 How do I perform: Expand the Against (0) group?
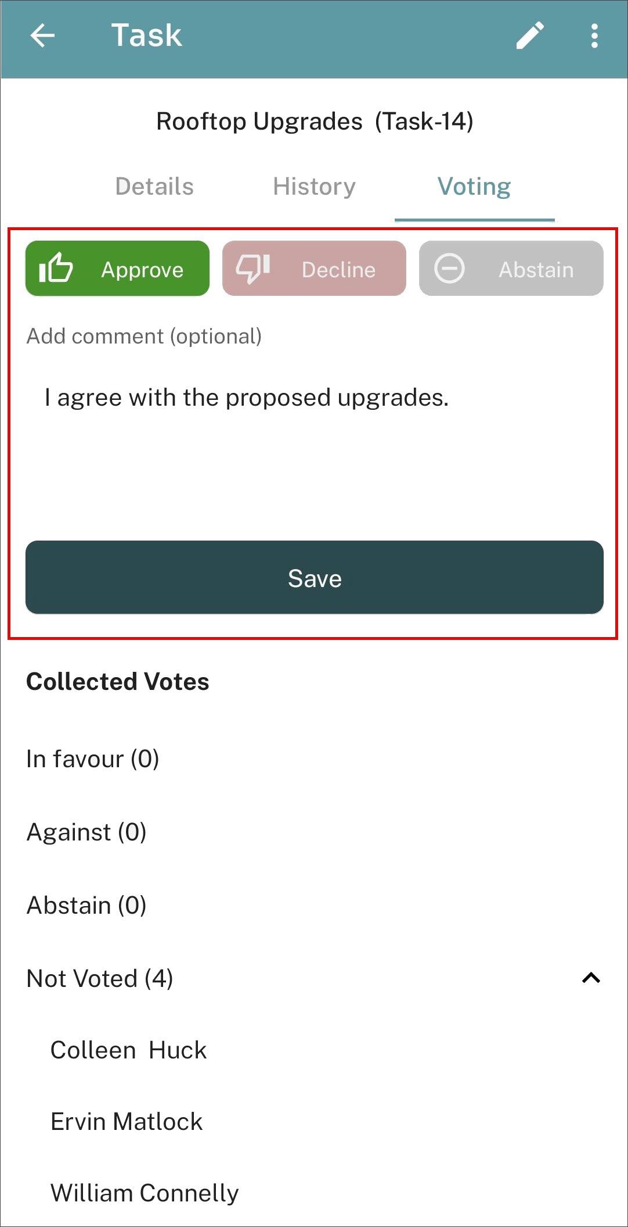point(314,832)
